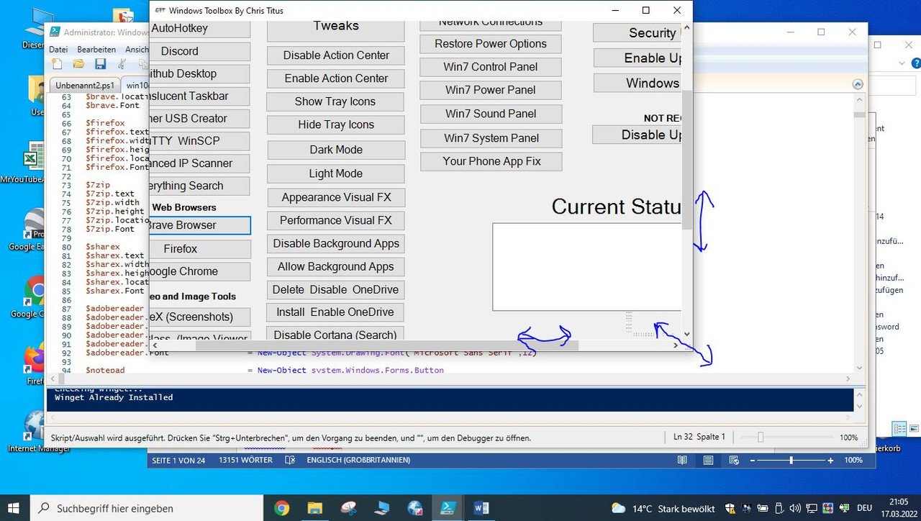The height and width of the screenshot is (521, 921).
Task: Open the Win7 Sound Panel button
Action: point(491,114)
